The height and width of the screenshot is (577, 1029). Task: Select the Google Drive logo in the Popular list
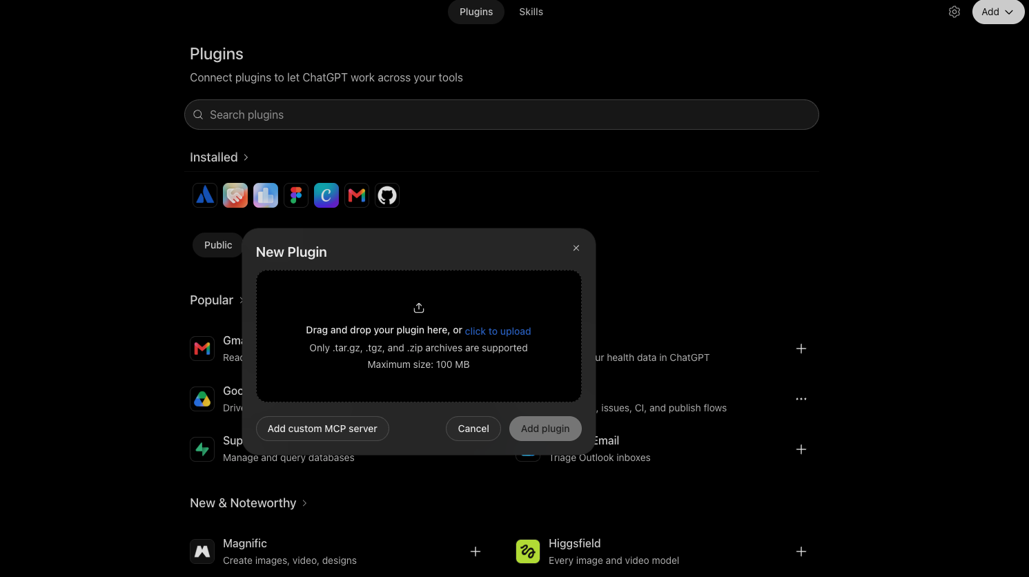[202, 399]
